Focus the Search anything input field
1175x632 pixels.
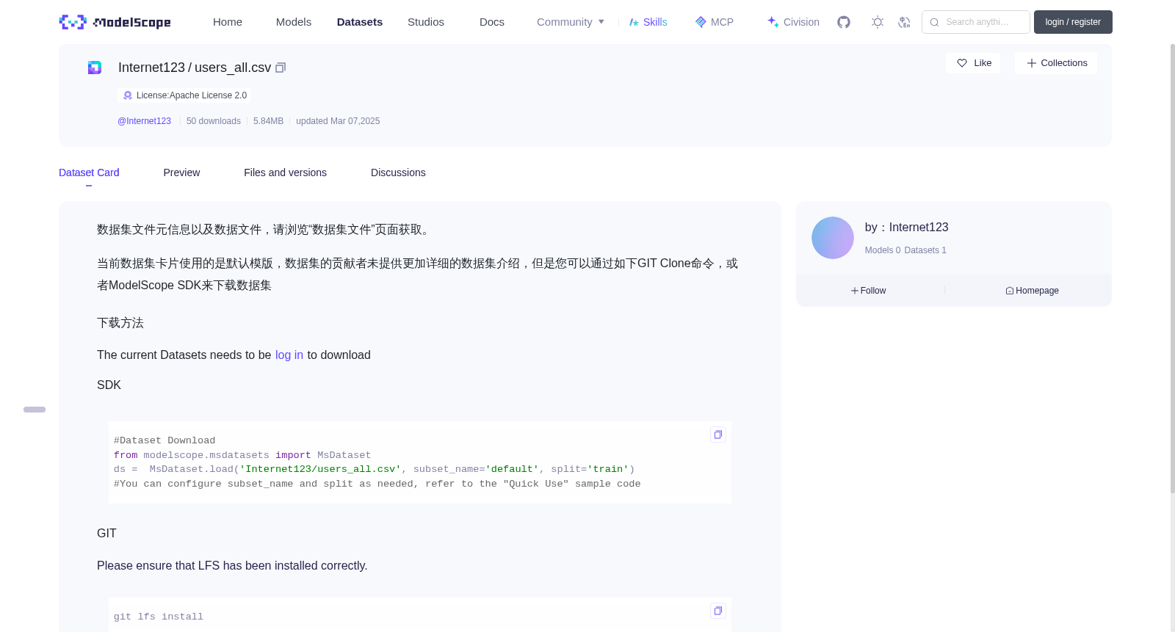976,22
